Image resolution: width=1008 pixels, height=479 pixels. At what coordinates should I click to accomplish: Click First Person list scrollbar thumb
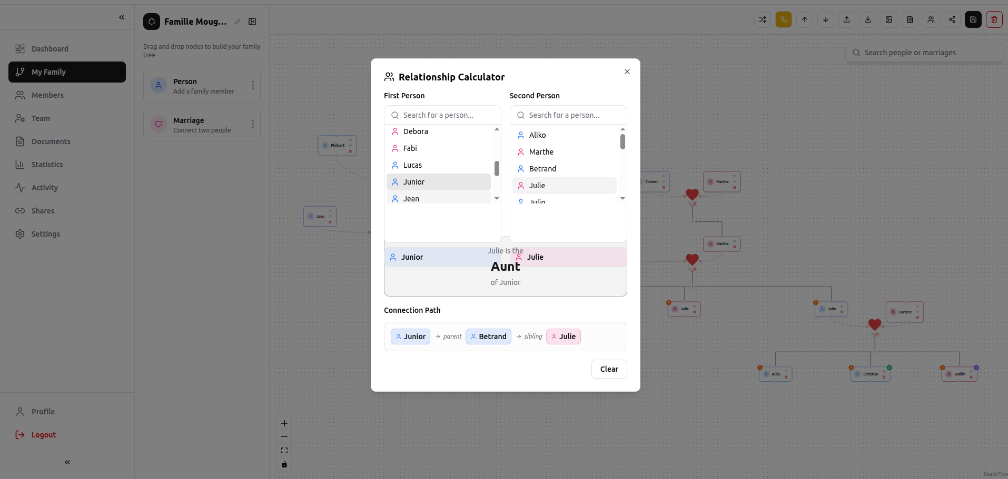497,168
